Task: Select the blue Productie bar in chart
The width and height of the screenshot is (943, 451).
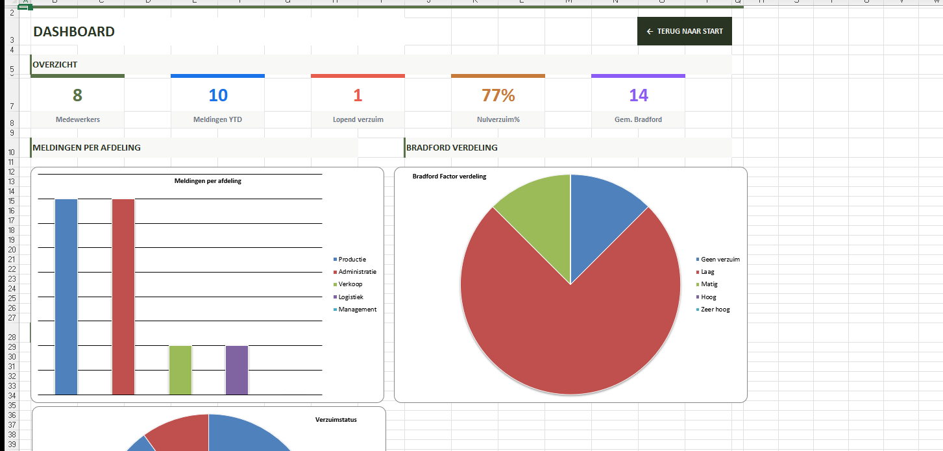Action: point(66,296)
